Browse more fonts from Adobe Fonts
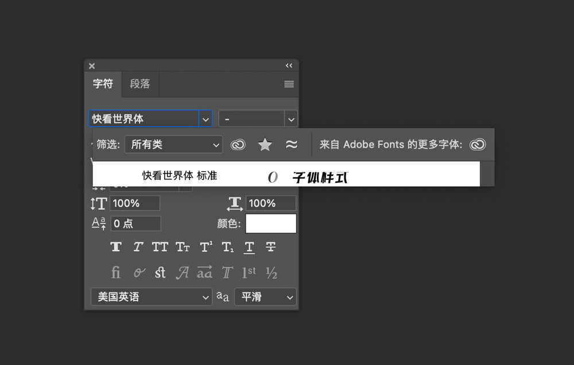Viewport: 574px width, 365px height. pyautogui.click(x=478, y=144)
